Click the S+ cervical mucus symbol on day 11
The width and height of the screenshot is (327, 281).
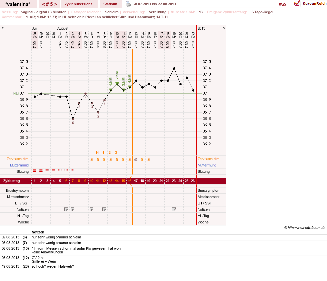coord(98,159)
